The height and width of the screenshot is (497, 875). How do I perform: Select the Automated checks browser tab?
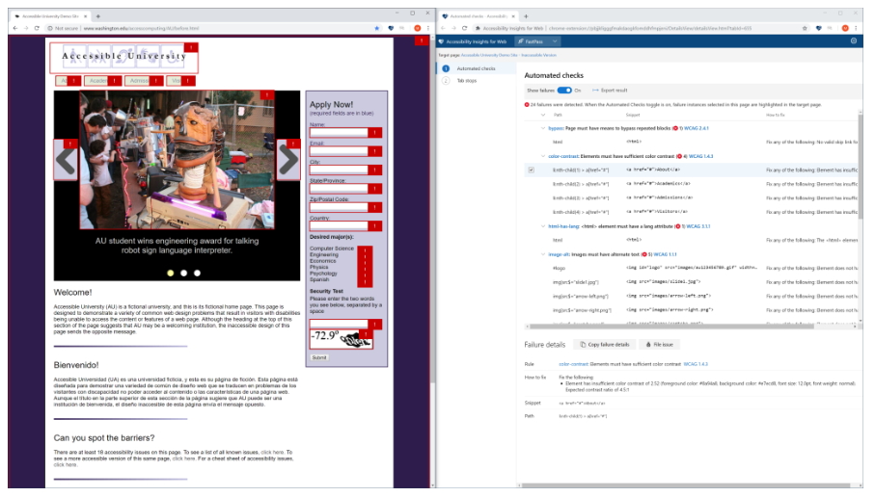[x=479, y=16]
